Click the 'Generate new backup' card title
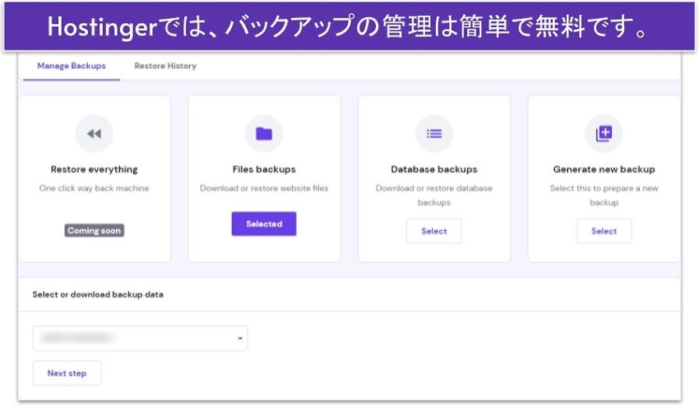 (604, 169)
